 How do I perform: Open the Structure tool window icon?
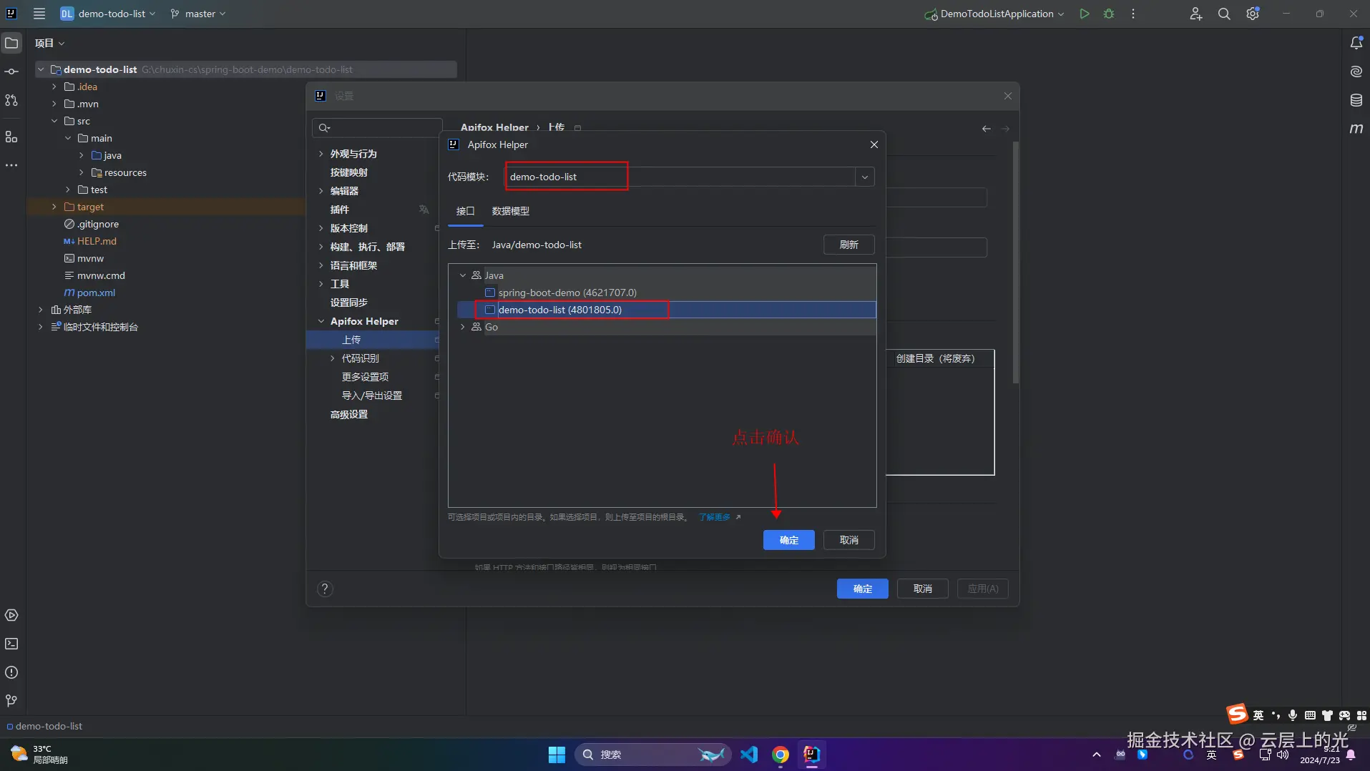11,137
